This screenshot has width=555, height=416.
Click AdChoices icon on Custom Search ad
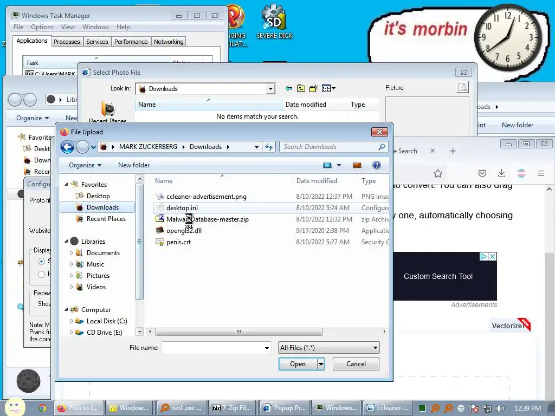(483, 256)
